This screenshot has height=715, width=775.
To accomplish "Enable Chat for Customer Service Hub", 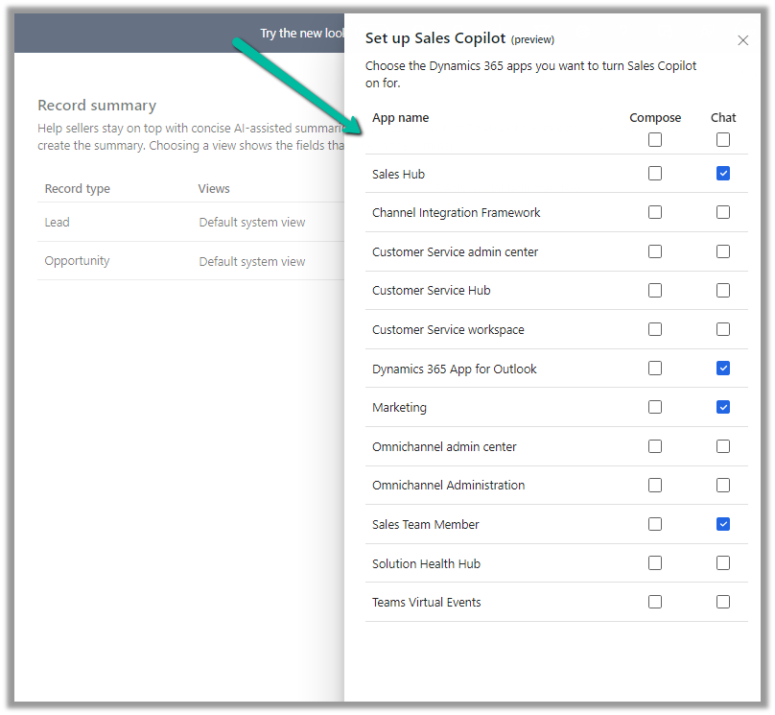I will click(x=723, y=290).
